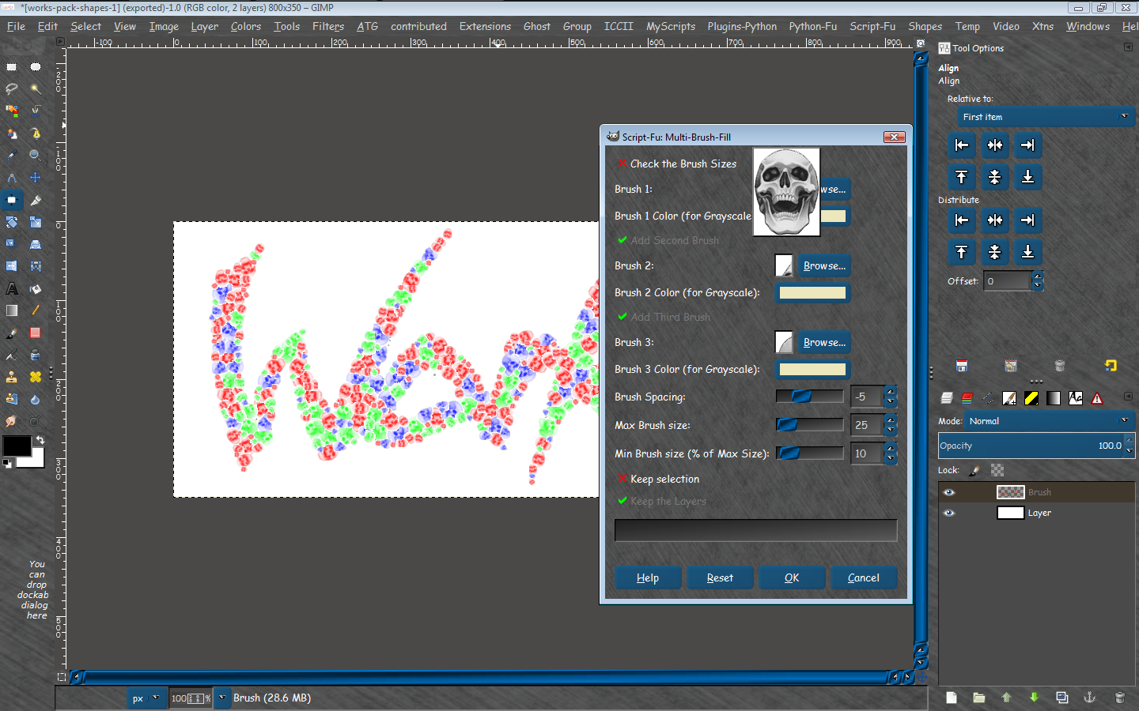Choose the Text tool
Image resolution: width=1139 pixels, height=711 pixels.
(12, 288)
